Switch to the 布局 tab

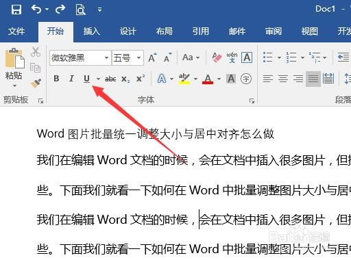point(165,31)
